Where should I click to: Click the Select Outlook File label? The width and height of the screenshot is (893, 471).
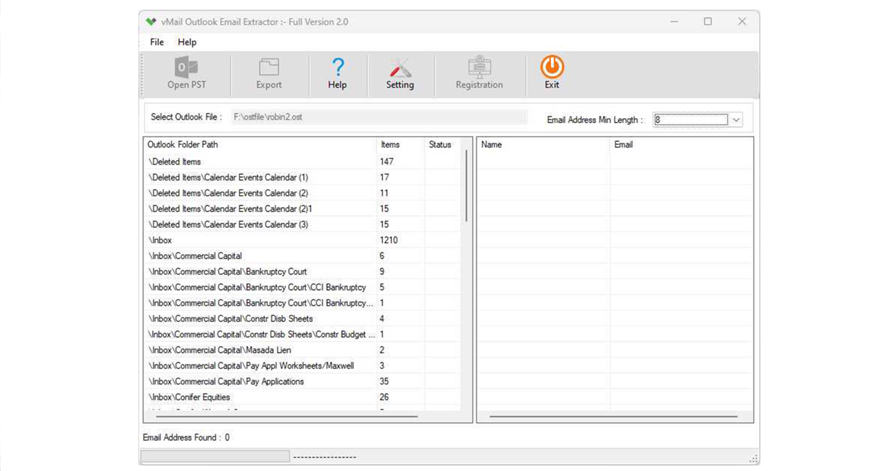(x=186, y=117)
